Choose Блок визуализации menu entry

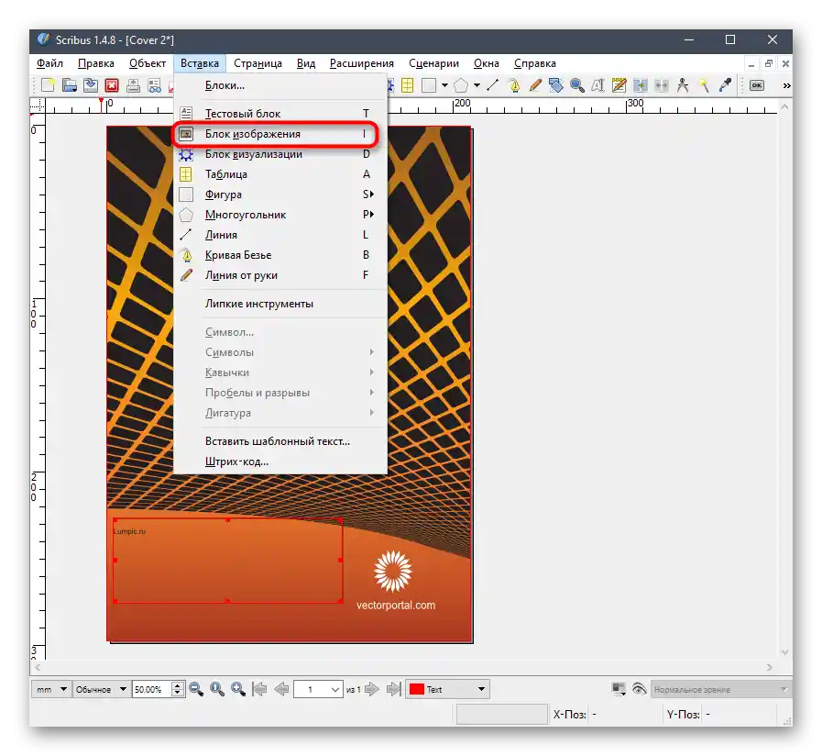280,154
